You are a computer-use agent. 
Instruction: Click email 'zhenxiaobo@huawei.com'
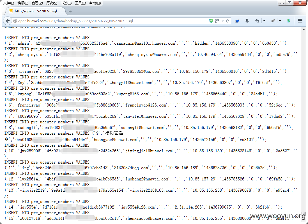coord(148,218)
